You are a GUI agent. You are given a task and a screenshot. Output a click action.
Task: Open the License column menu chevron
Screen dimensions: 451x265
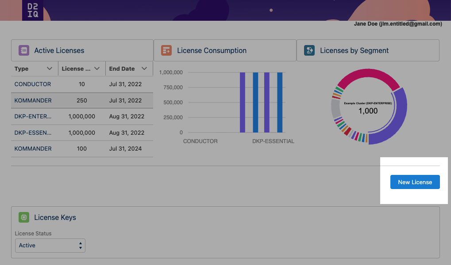point(97,68)
